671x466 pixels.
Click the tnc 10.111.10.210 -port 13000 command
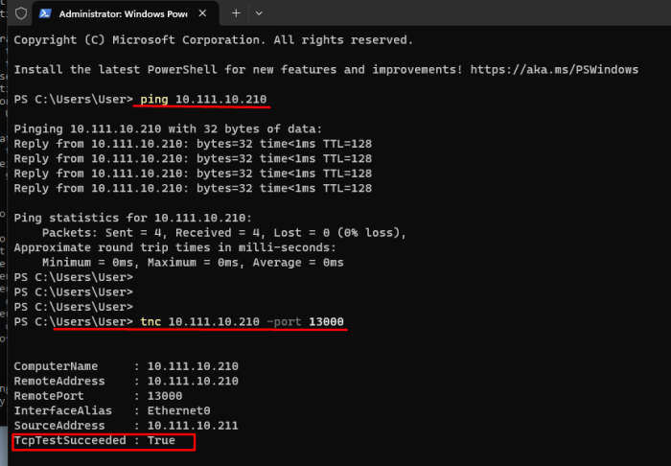click(x=243, y=321)
